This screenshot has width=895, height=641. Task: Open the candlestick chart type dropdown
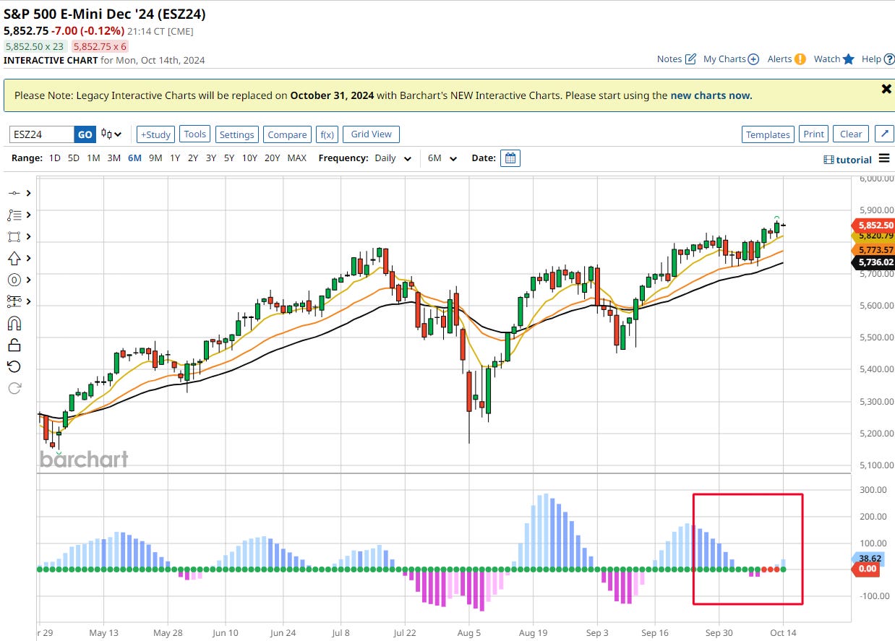pos(111,134)
